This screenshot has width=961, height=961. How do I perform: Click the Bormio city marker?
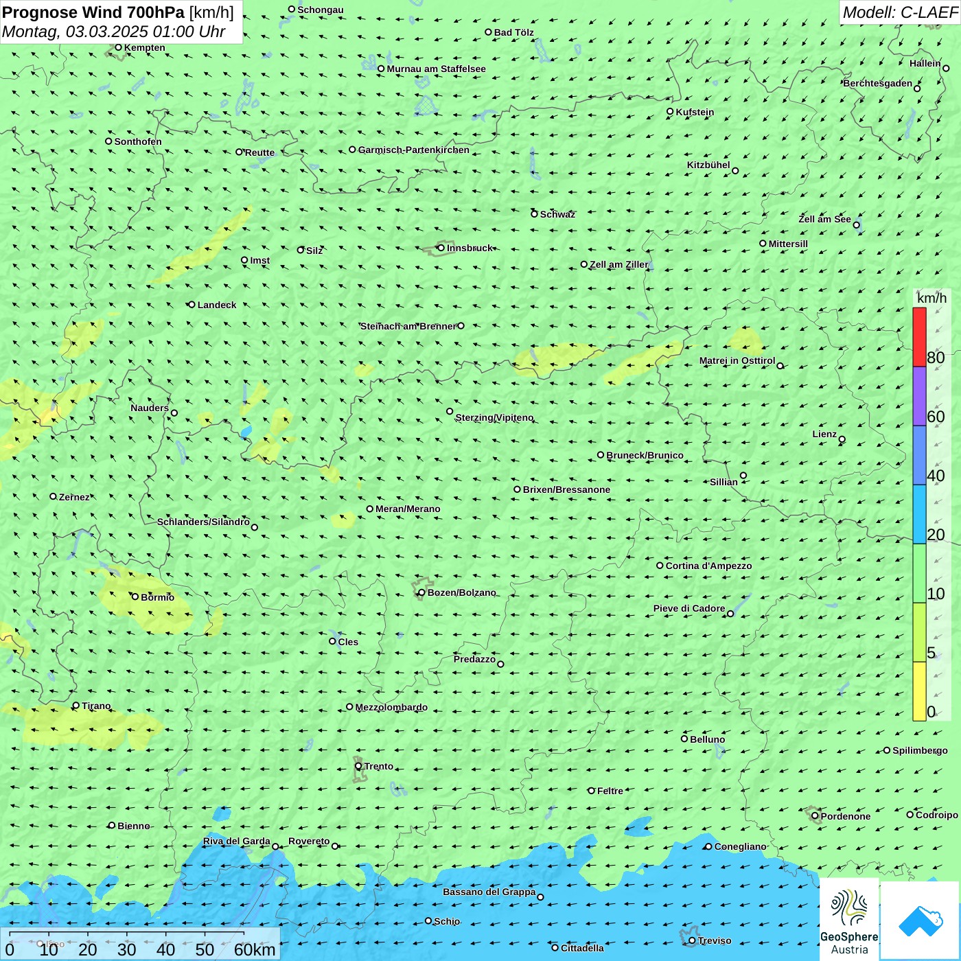135,597
